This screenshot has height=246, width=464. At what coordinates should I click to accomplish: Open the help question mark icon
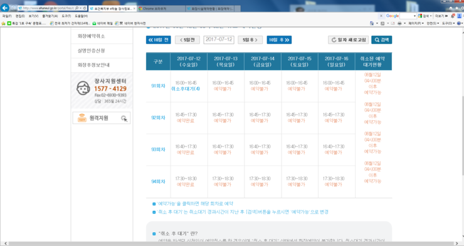pos(459,23)
